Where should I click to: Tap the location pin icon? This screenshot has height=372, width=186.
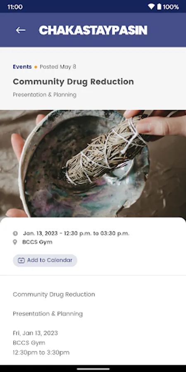(15, 242)
